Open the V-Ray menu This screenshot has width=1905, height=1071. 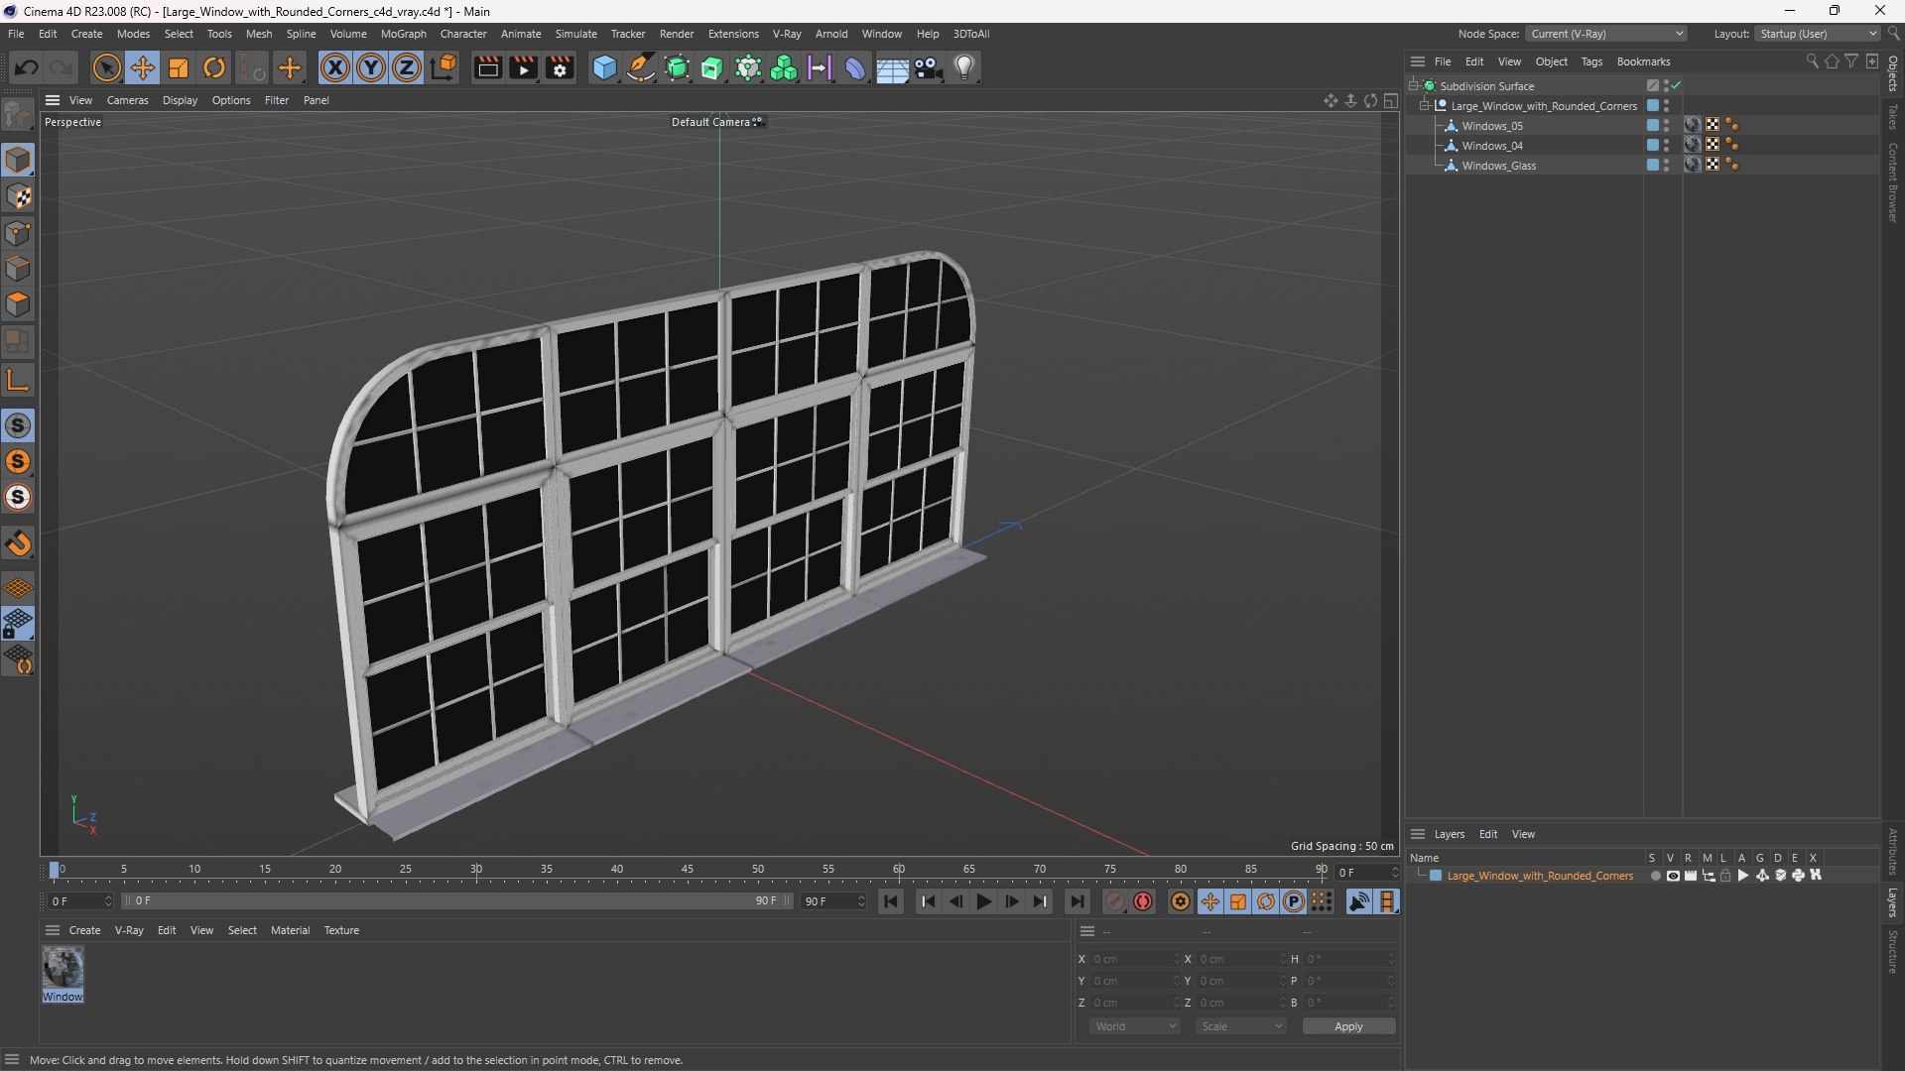tap(787, 34)
